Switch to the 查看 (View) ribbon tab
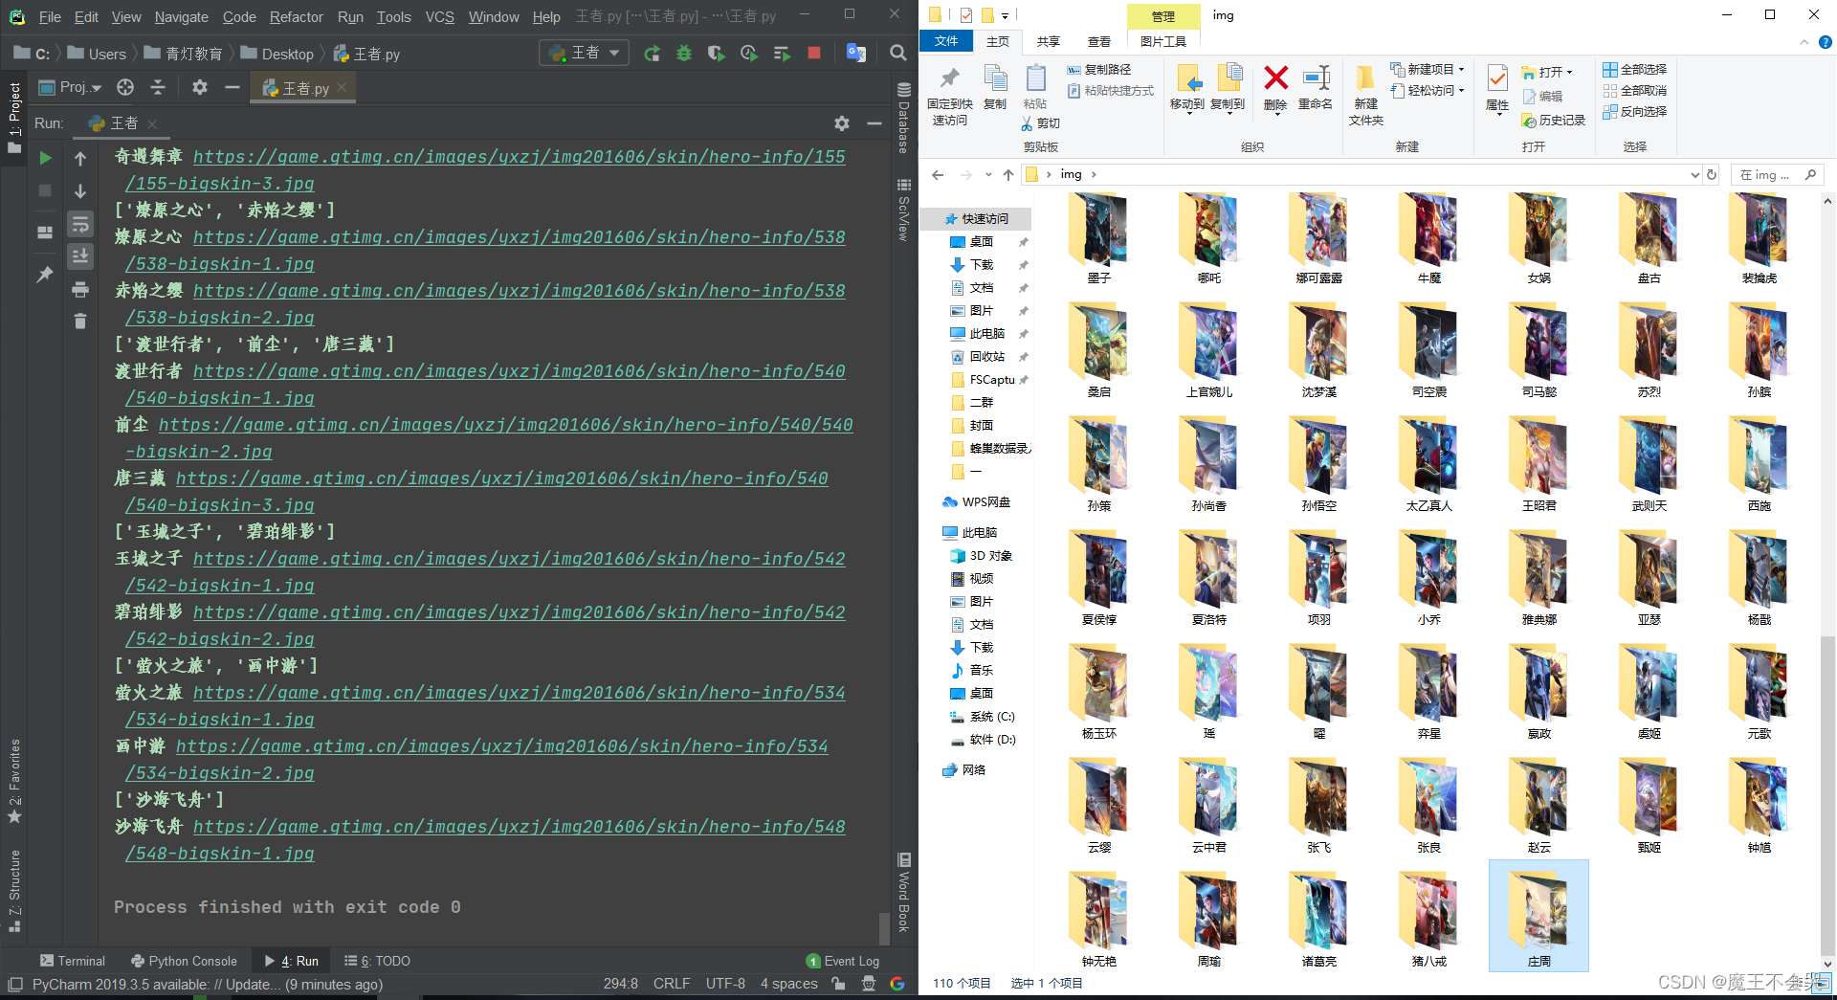The image size is (1837, 1000). coord(1099,41)
